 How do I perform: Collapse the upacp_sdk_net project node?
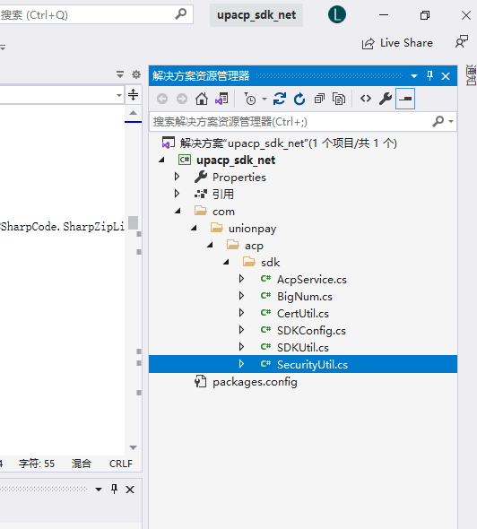click(x=162, y=160)
